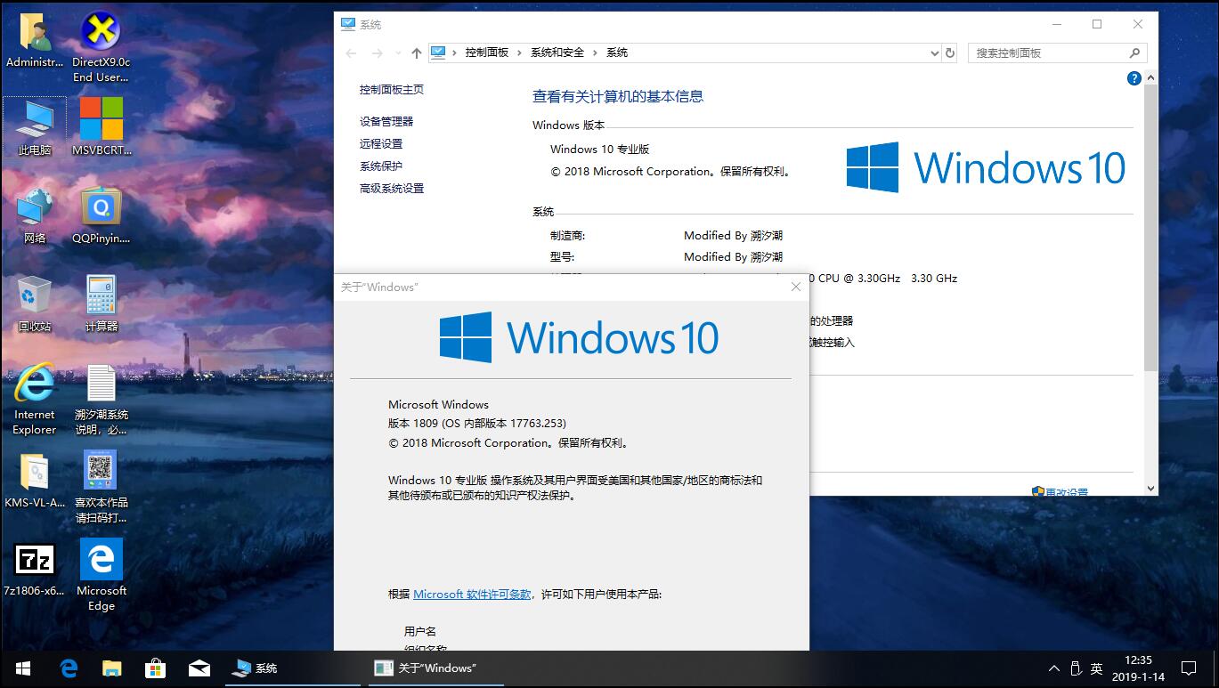Open recent locations dropdown in 系统 window
1219x688 pixels.
click(397, 53)
